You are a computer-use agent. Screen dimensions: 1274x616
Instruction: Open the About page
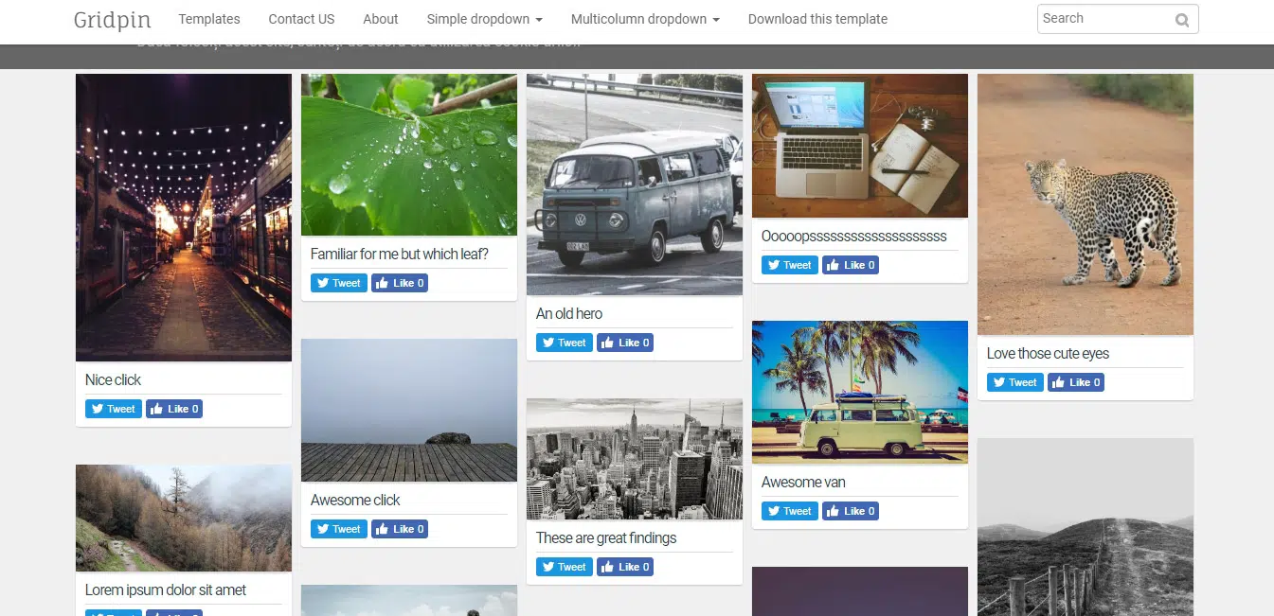(x=381, y=19)
